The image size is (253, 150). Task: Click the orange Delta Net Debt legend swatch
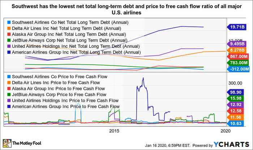[x=9, y=29]
